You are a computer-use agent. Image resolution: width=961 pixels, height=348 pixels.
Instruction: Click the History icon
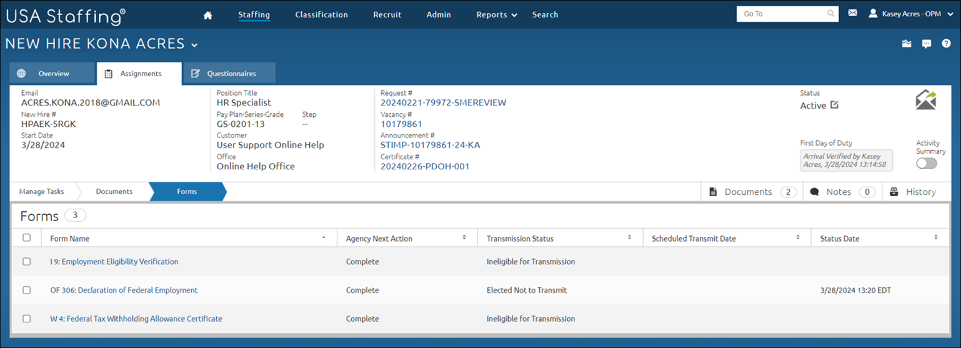[894, 192]
